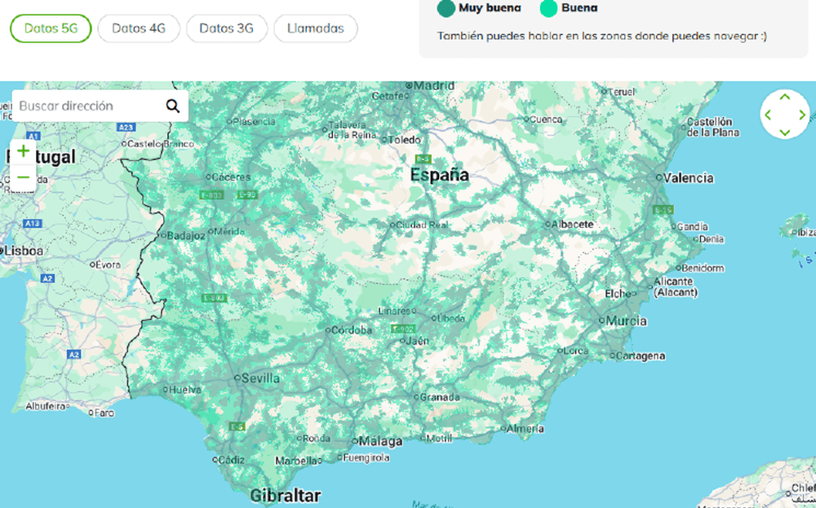Image resolution: width=816 pixels, height=508 pixels.
Task: Enable the Datos 3G coverage view
Action: click(226, 27)
